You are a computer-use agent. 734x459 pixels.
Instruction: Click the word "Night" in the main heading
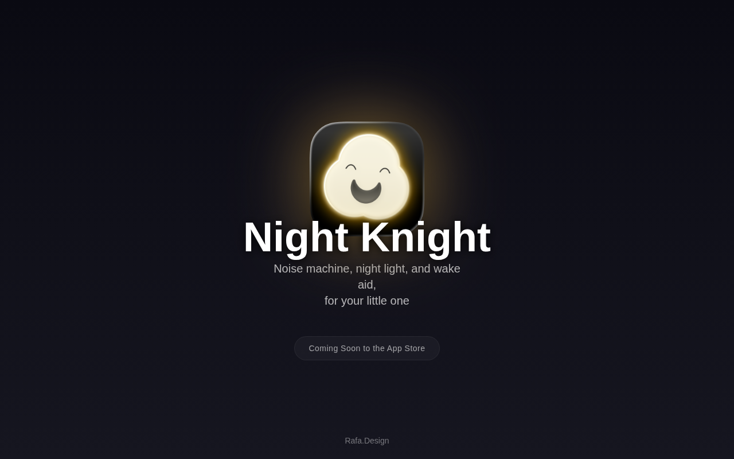[x=296, y=237]
